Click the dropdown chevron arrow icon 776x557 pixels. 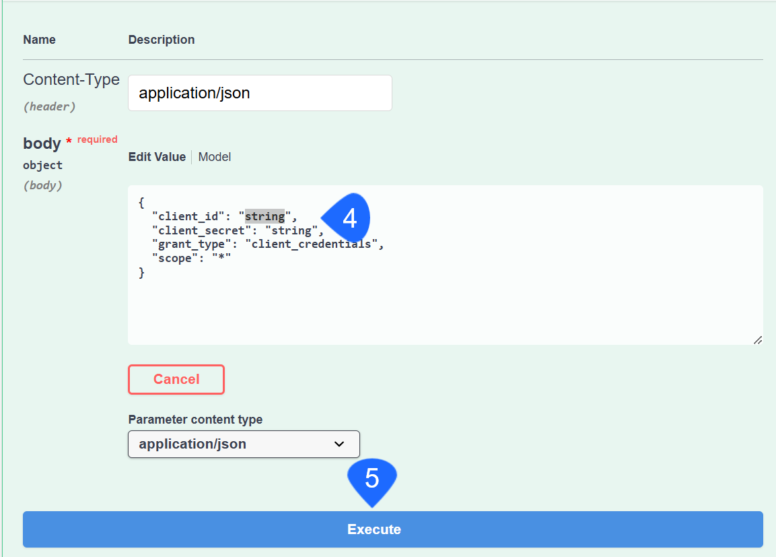coord(339,444)
